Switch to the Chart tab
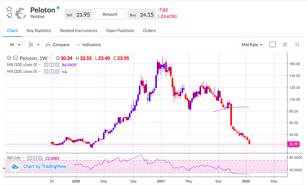 click(x=12, y=30)
